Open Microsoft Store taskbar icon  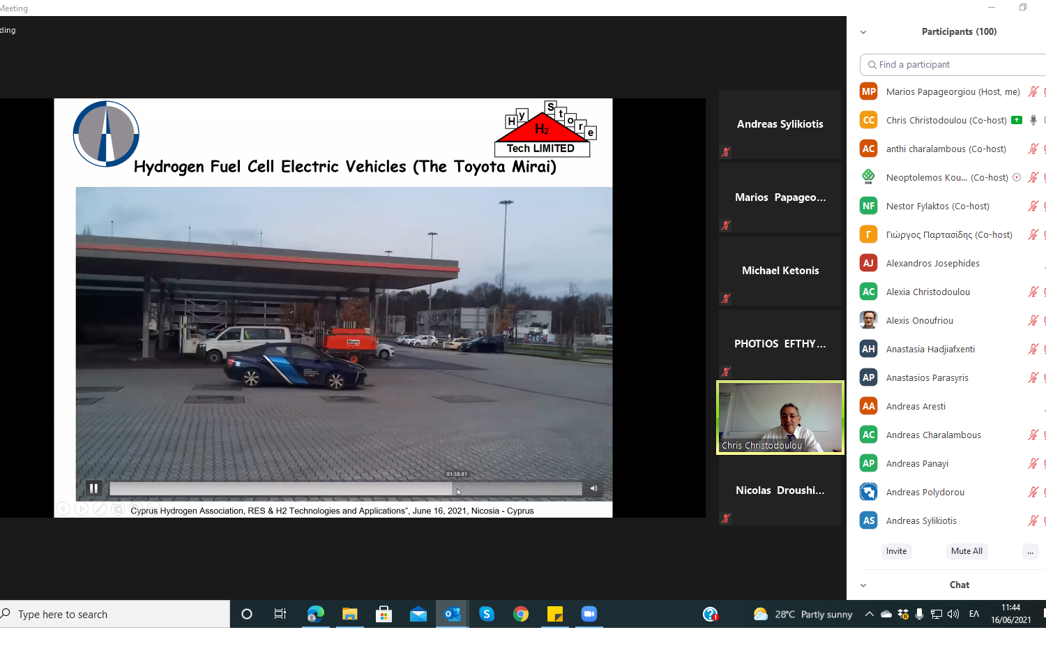click(384, 614)
